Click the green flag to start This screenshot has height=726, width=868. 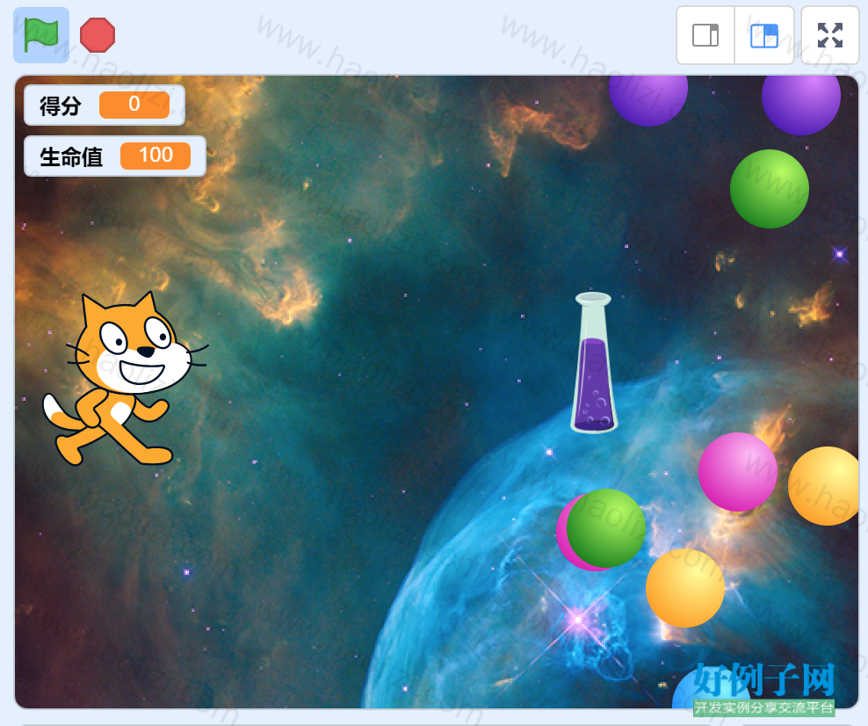tap(41, 35)
